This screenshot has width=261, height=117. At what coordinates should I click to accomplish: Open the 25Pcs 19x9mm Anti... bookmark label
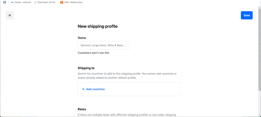pos(74,2)
